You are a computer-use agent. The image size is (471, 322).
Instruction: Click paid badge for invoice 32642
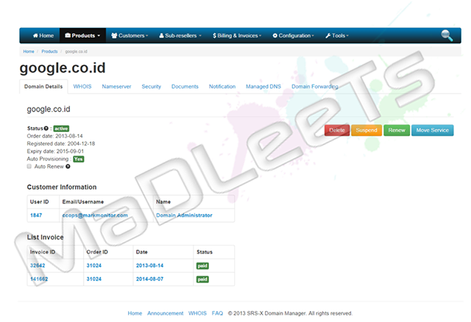coord(202,266)
